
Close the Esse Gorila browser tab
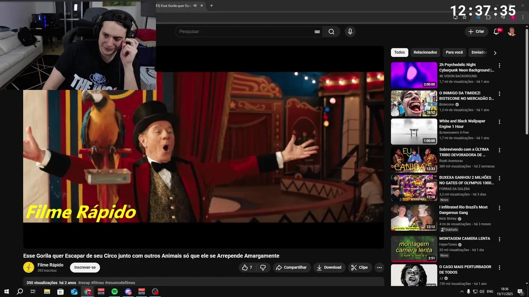pos(202,6)
